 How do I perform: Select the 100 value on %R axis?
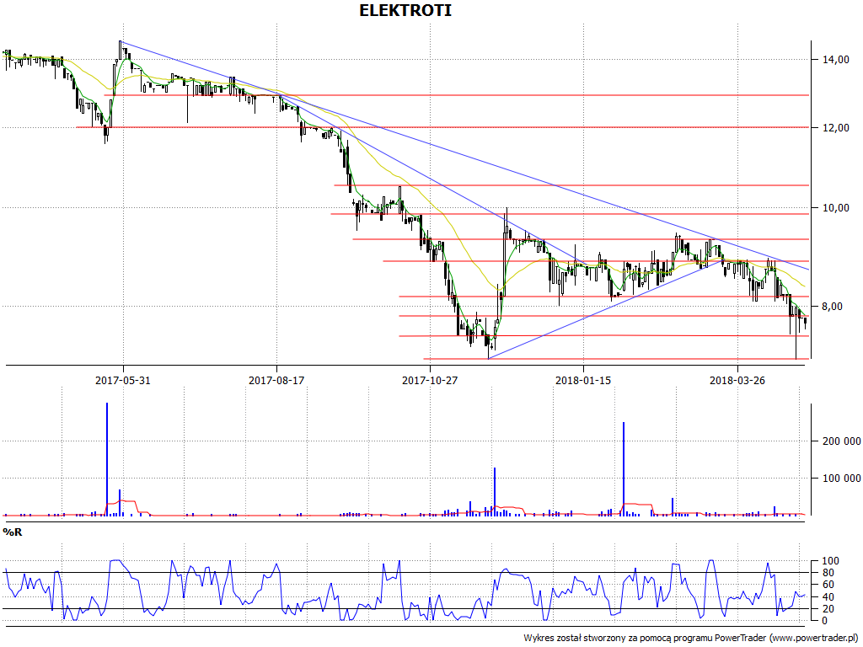coord(830,561)
